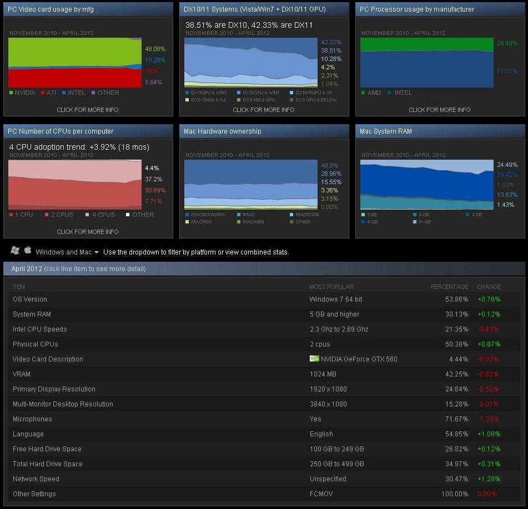Image resolution: width=528 pixels, height=509 pixels.
Task: Click CLICK FOR MORE INFO under video card chart
Action: pyautogui.click(x=88, y=110)
